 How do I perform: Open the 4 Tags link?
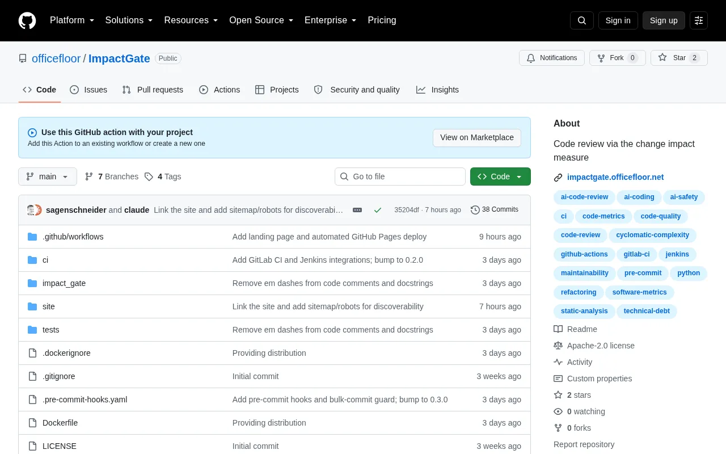(x=163, y=176)
